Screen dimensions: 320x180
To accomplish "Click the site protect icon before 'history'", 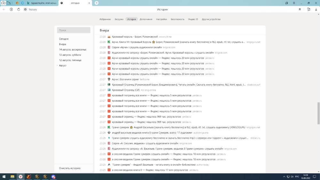I will click(25, 9).
